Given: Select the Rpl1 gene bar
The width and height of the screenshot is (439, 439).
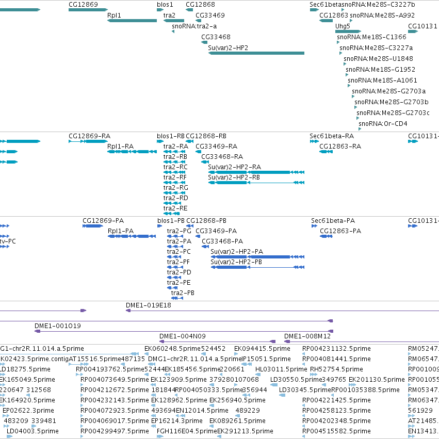Looking at the screenshot, I should [132, 21].
